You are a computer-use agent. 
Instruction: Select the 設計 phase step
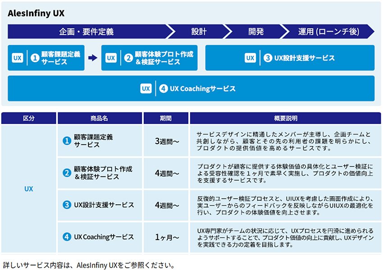[198, 31]
